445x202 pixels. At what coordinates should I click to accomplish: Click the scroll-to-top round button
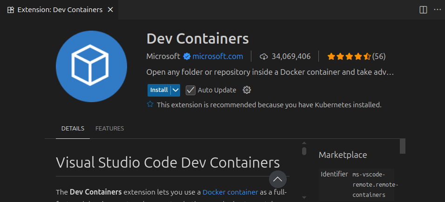coord(278,179)
